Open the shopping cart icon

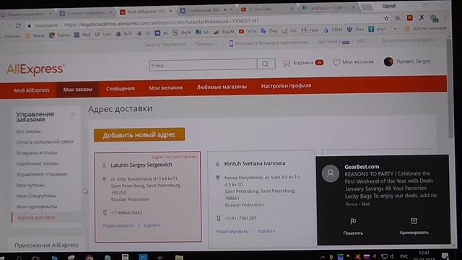point(287,63)
